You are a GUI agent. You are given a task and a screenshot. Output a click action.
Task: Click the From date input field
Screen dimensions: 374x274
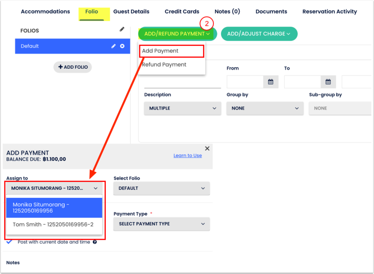coord(245,82)
